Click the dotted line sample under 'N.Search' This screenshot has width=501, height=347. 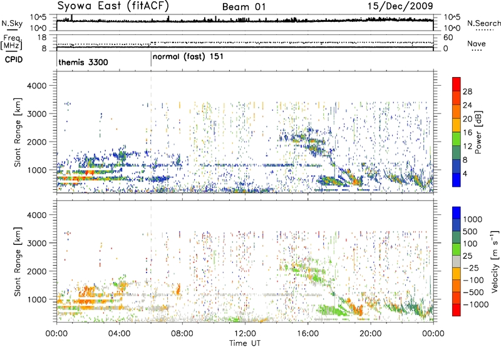pyautogui.click(x=484, y=30)
